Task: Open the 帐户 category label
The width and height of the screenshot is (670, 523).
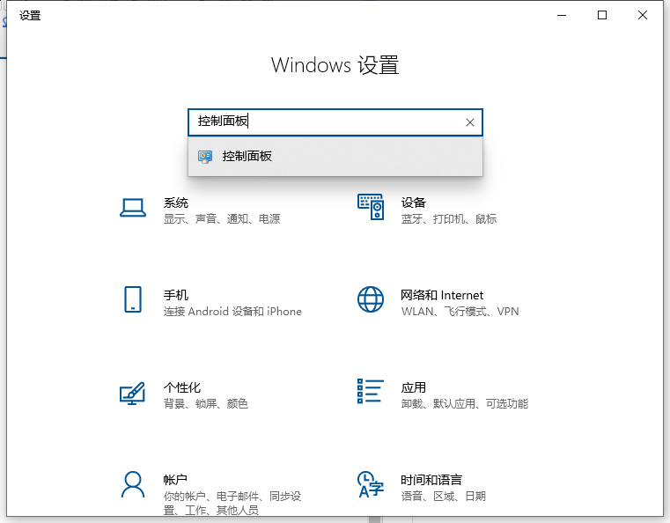Action: pyautogui.click(x=176, y=480)
